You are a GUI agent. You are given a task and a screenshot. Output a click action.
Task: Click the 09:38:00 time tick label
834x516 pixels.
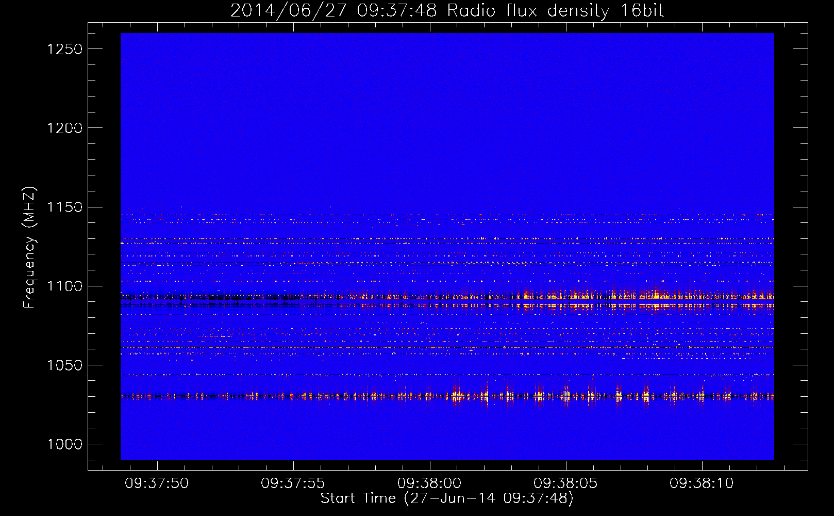click(x=429, y=483)
